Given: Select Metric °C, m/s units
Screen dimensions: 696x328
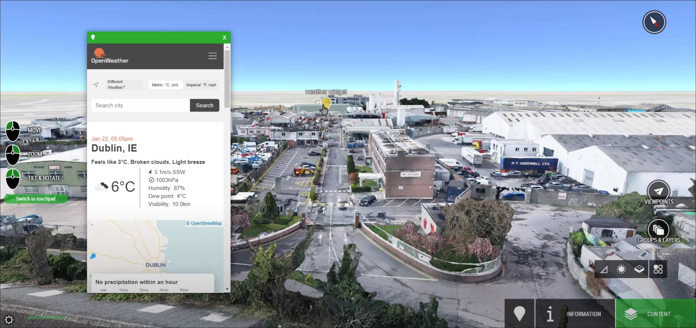Looking at the screenshot, I should (x=165, y=85).
